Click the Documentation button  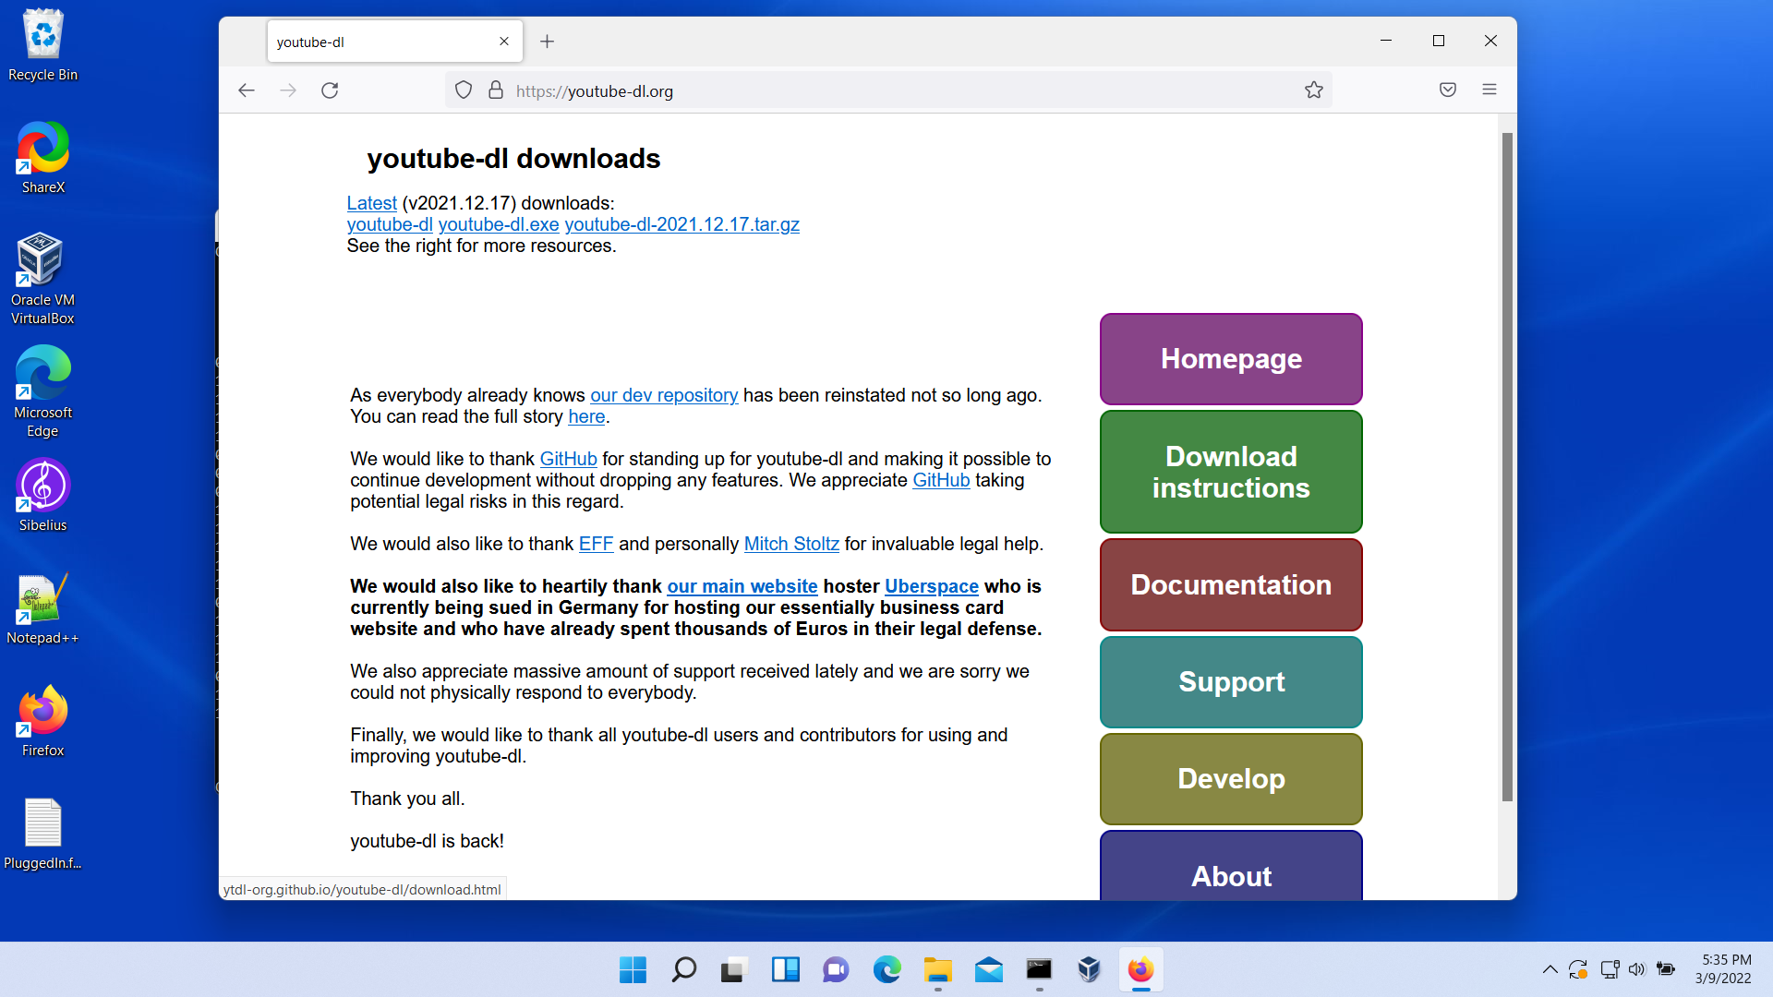point(1230,585)
